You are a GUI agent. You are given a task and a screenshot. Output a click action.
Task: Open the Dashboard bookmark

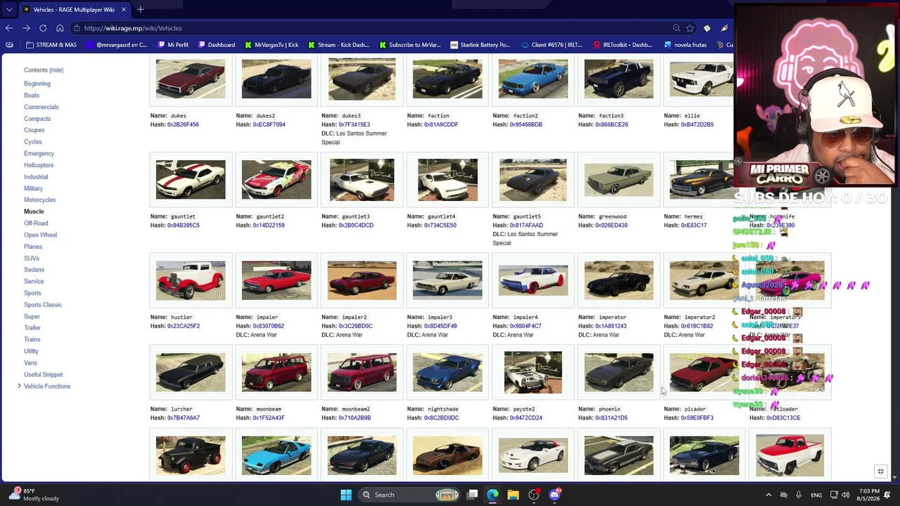[x=217, y=45]
